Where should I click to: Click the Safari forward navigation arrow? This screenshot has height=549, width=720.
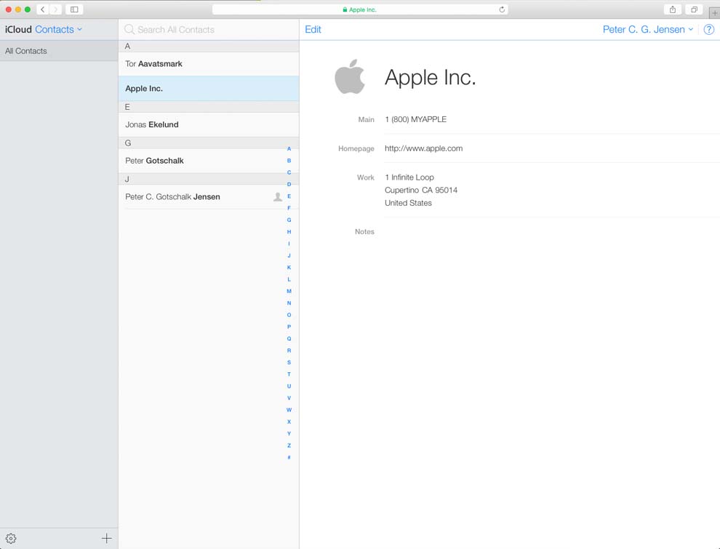coord(55,9)
